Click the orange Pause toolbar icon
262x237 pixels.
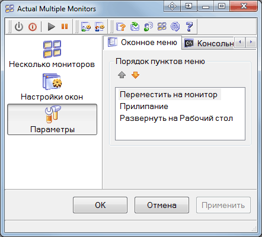point(65,26)
